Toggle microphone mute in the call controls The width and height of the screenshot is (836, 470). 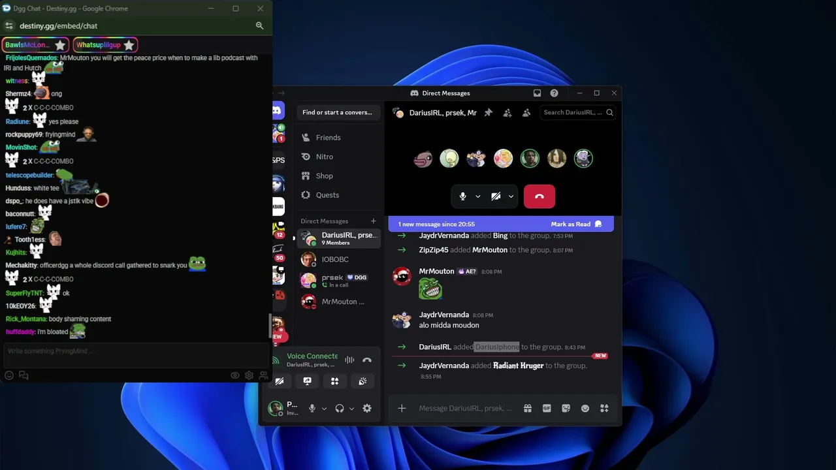[462, 196]
